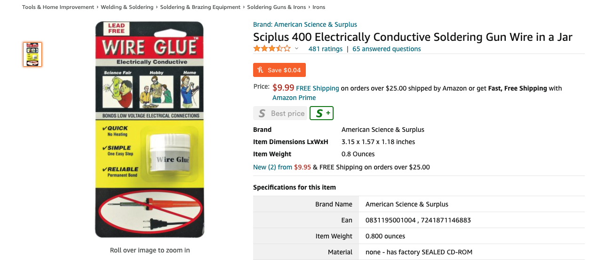Open the Tools & Home Improvement breadcrumb
590x260 pixels.
coord(58,7)
